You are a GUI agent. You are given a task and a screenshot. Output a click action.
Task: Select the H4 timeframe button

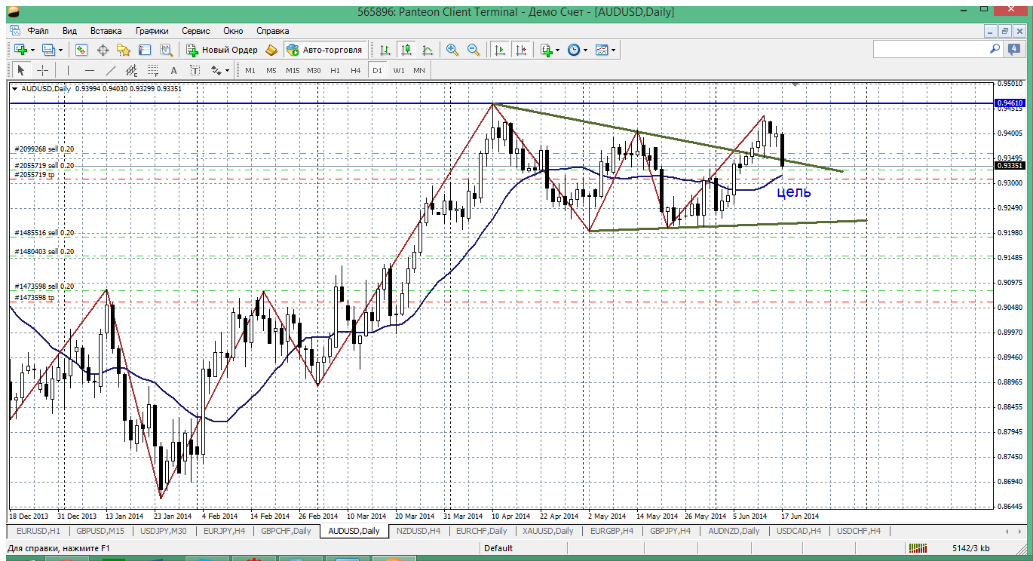pyautogui.click(x=356, y=70)
